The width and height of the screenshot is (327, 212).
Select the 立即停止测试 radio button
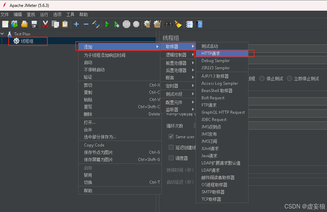pyautogui.click(x=289, y=79)
